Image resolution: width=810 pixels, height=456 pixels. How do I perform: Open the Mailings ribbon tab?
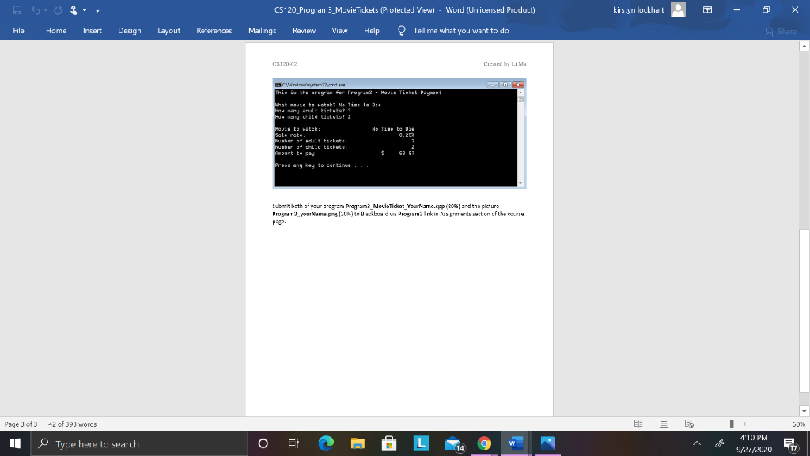pyautogui.click(x=262, y=31)
